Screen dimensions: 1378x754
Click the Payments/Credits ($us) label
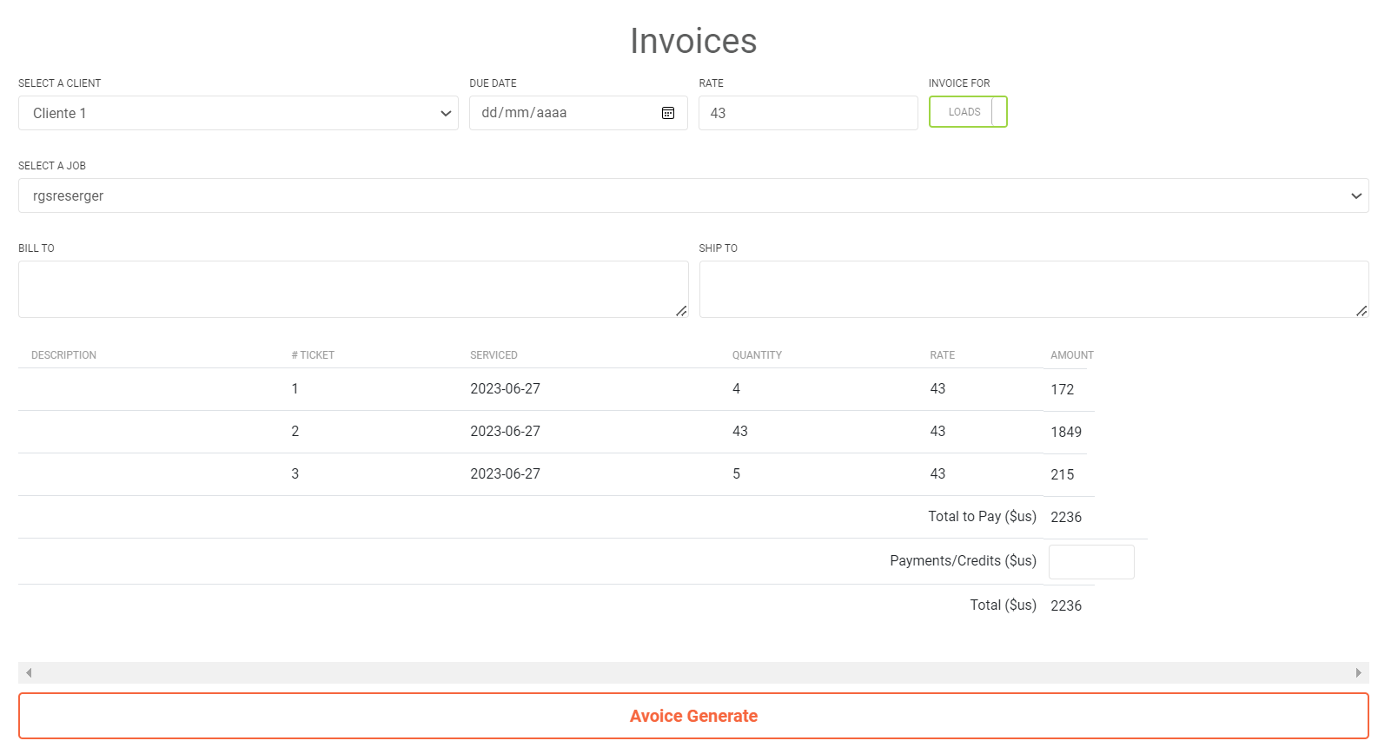click(x=963, y=561)
